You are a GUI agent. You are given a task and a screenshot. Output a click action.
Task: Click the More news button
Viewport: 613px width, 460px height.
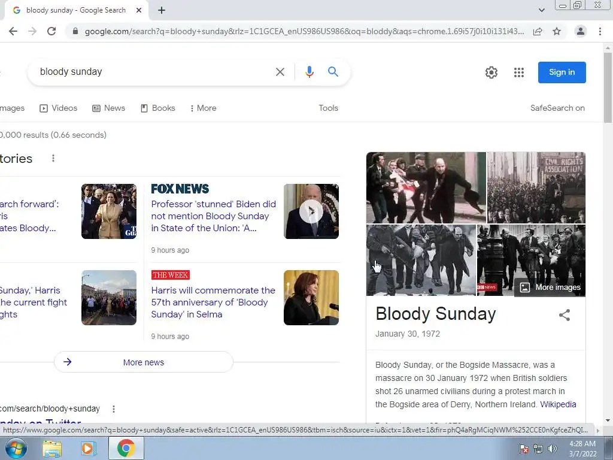[144, 362]
